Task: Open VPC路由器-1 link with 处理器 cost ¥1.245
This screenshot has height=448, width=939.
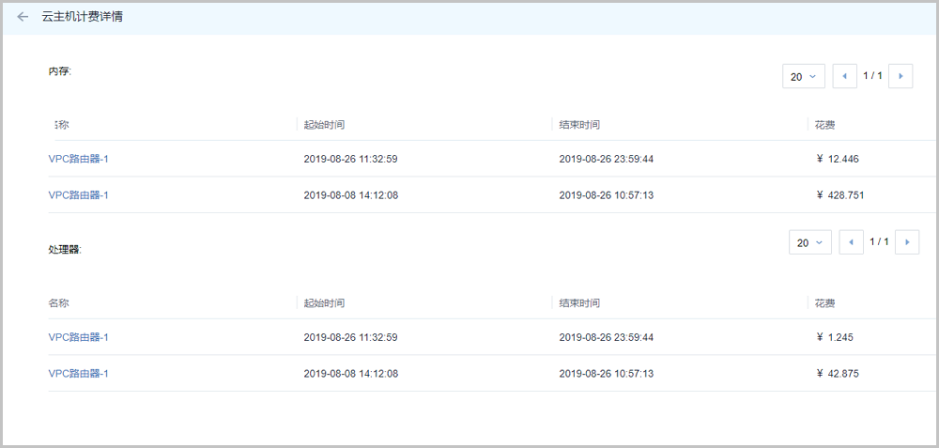Action: [79, 337]
